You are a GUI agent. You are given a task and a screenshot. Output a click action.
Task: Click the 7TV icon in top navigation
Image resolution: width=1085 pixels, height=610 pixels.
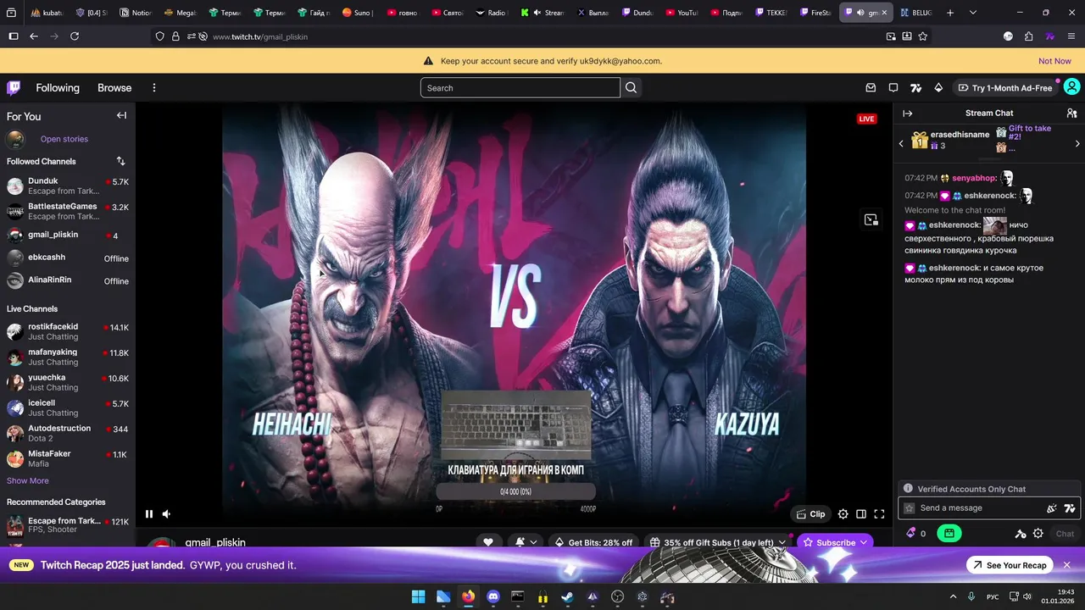coord(915,88)
